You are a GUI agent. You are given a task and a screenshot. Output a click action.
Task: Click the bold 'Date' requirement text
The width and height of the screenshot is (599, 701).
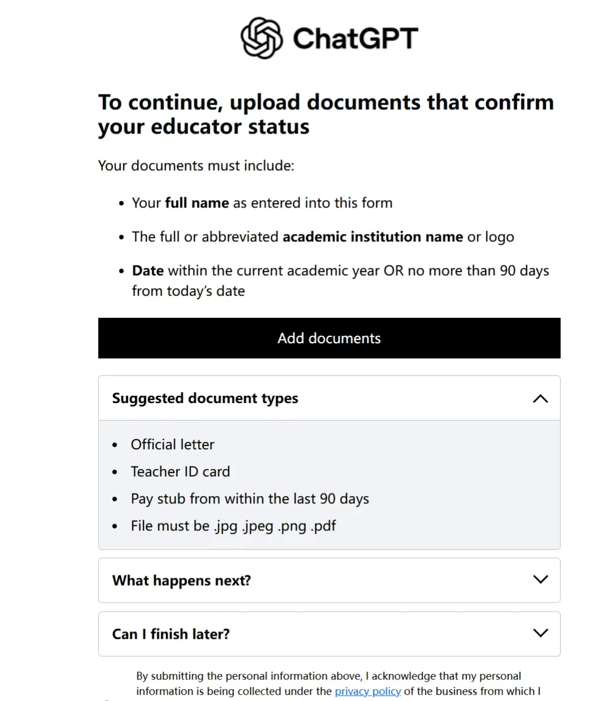pyautogui.click(x=148, y=271)
